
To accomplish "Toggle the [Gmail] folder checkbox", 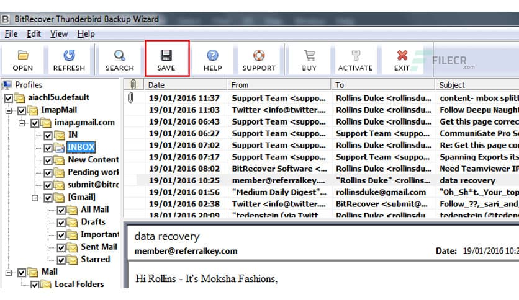I will pyautogui.click(x=48, y=198).
